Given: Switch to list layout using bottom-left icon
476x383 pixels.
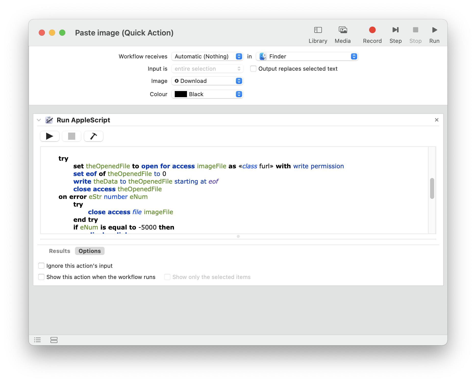Looking at the screenshot, I should tap(37, 340).
